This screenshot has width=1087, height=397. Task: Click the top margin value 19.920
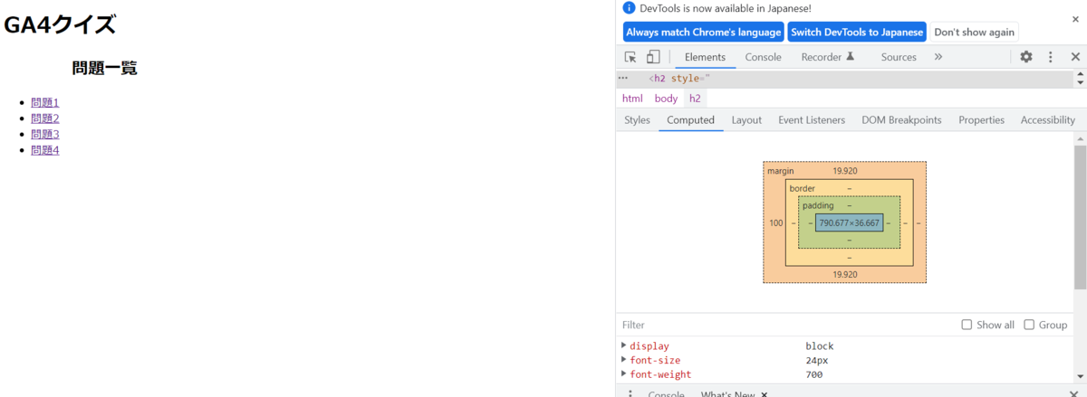coord(844,170)
